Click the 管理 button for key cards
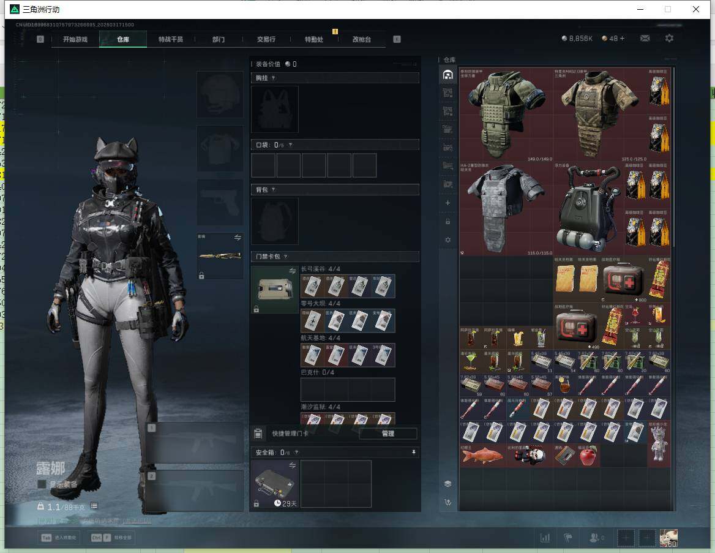Image resolution: width=715 pixels, height=553 pixels. coord(388,434)
